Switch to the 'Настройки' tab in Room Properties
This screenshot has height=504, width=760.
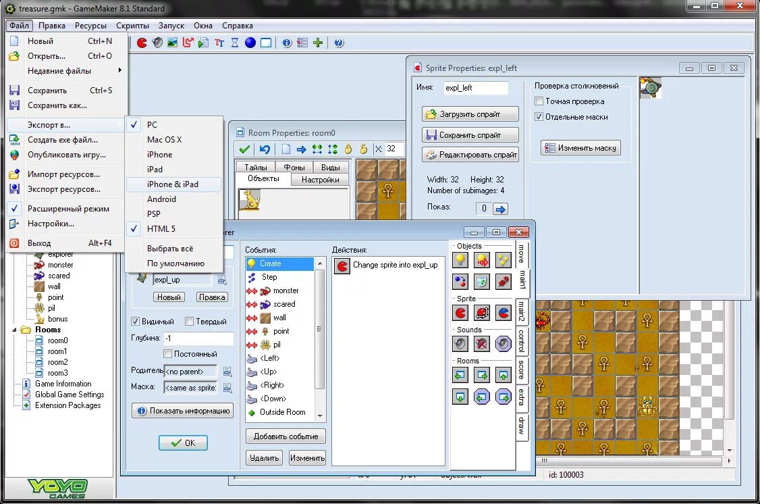point(320,180)
